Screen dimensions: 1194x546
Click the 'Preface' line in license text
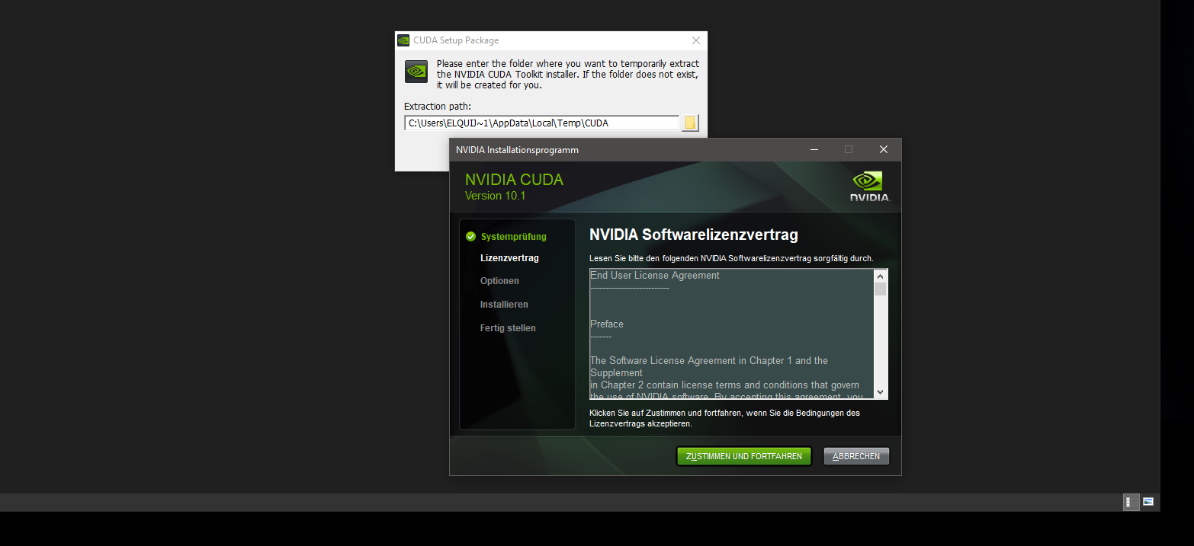[x=607, y=324]
